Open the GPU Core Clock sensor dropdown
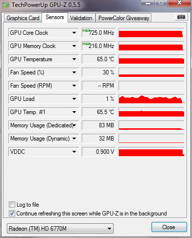Image resolution: width=192 pixels, height=238 pixels. (x=74, y=33)
